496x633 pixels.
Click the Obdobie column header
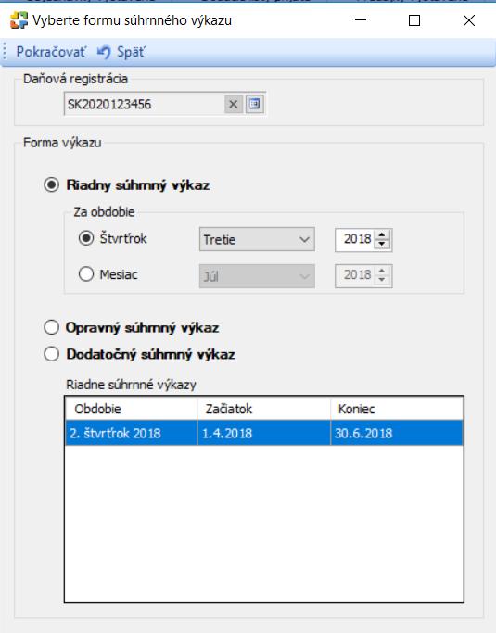pyautogui.click(x=131, y=409)
